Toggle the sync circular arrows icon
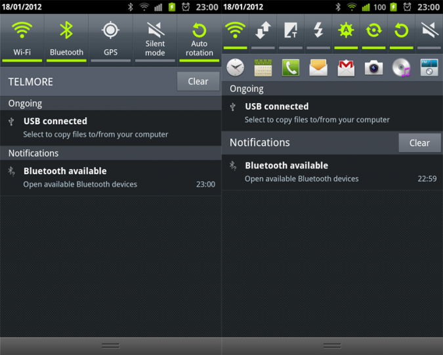This screenshot has height=355, width=443. coord(374,34)
